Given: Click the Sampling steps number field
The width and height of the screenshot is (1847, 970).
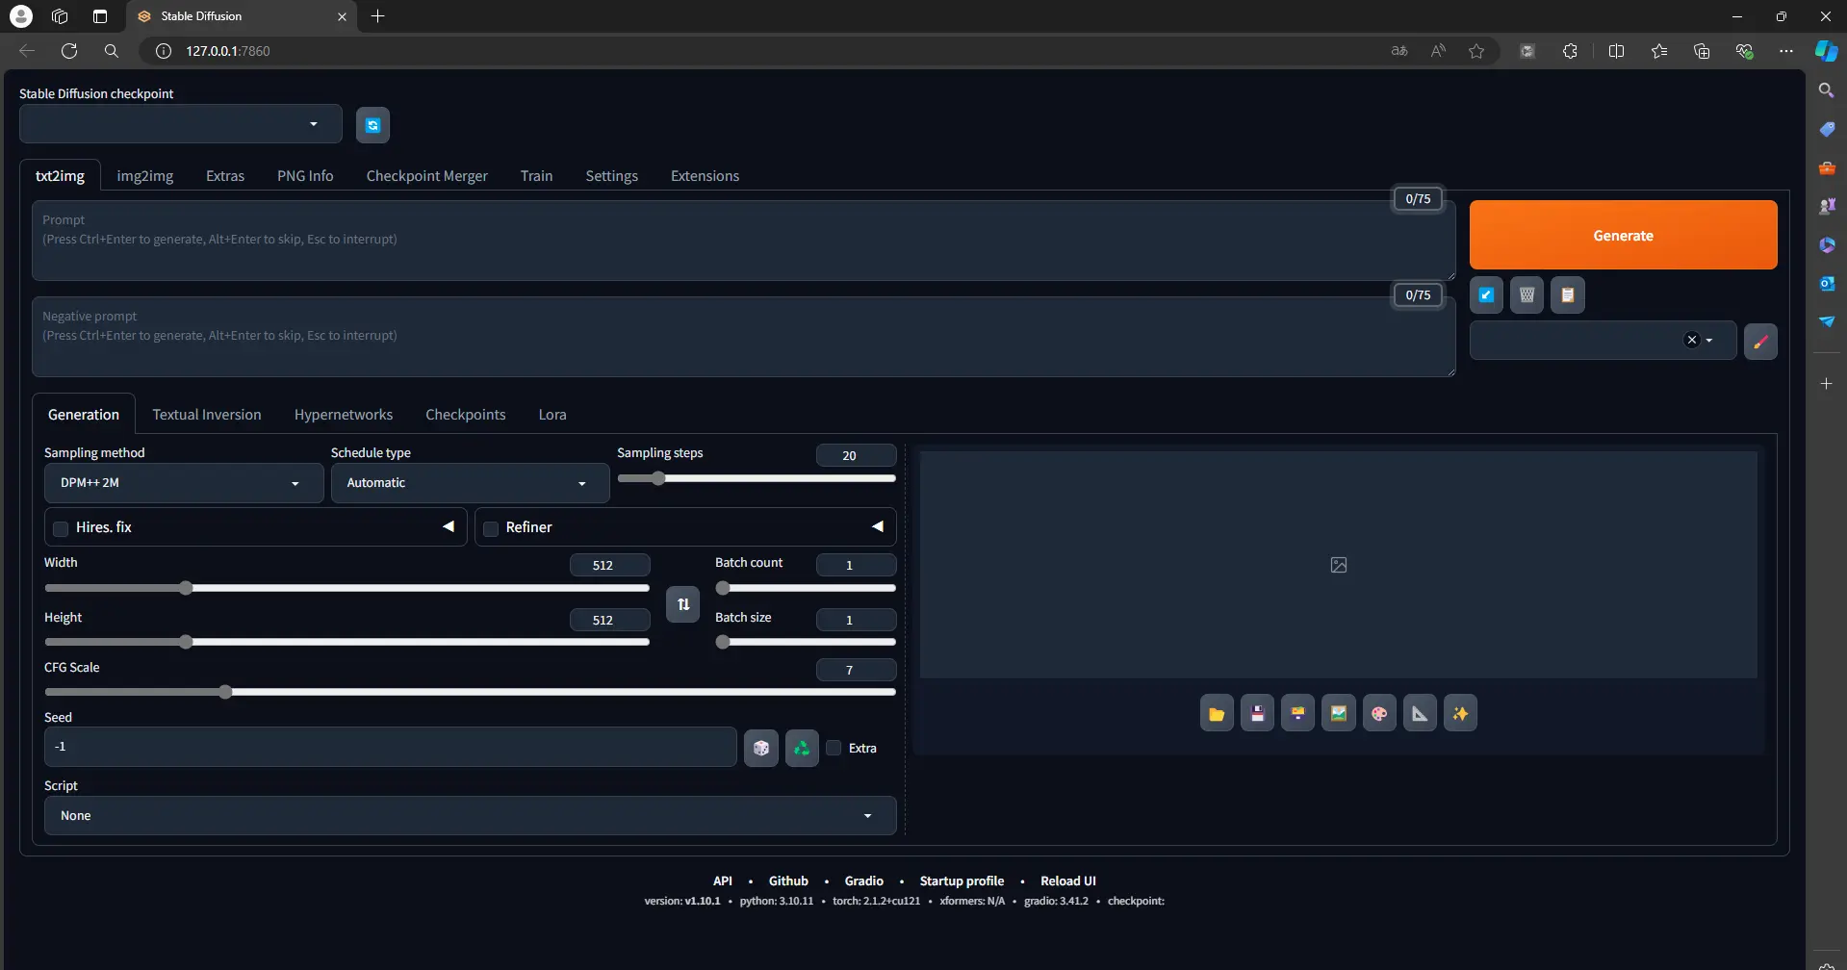Looking at the screenshot, I should [x=856, y=455].
